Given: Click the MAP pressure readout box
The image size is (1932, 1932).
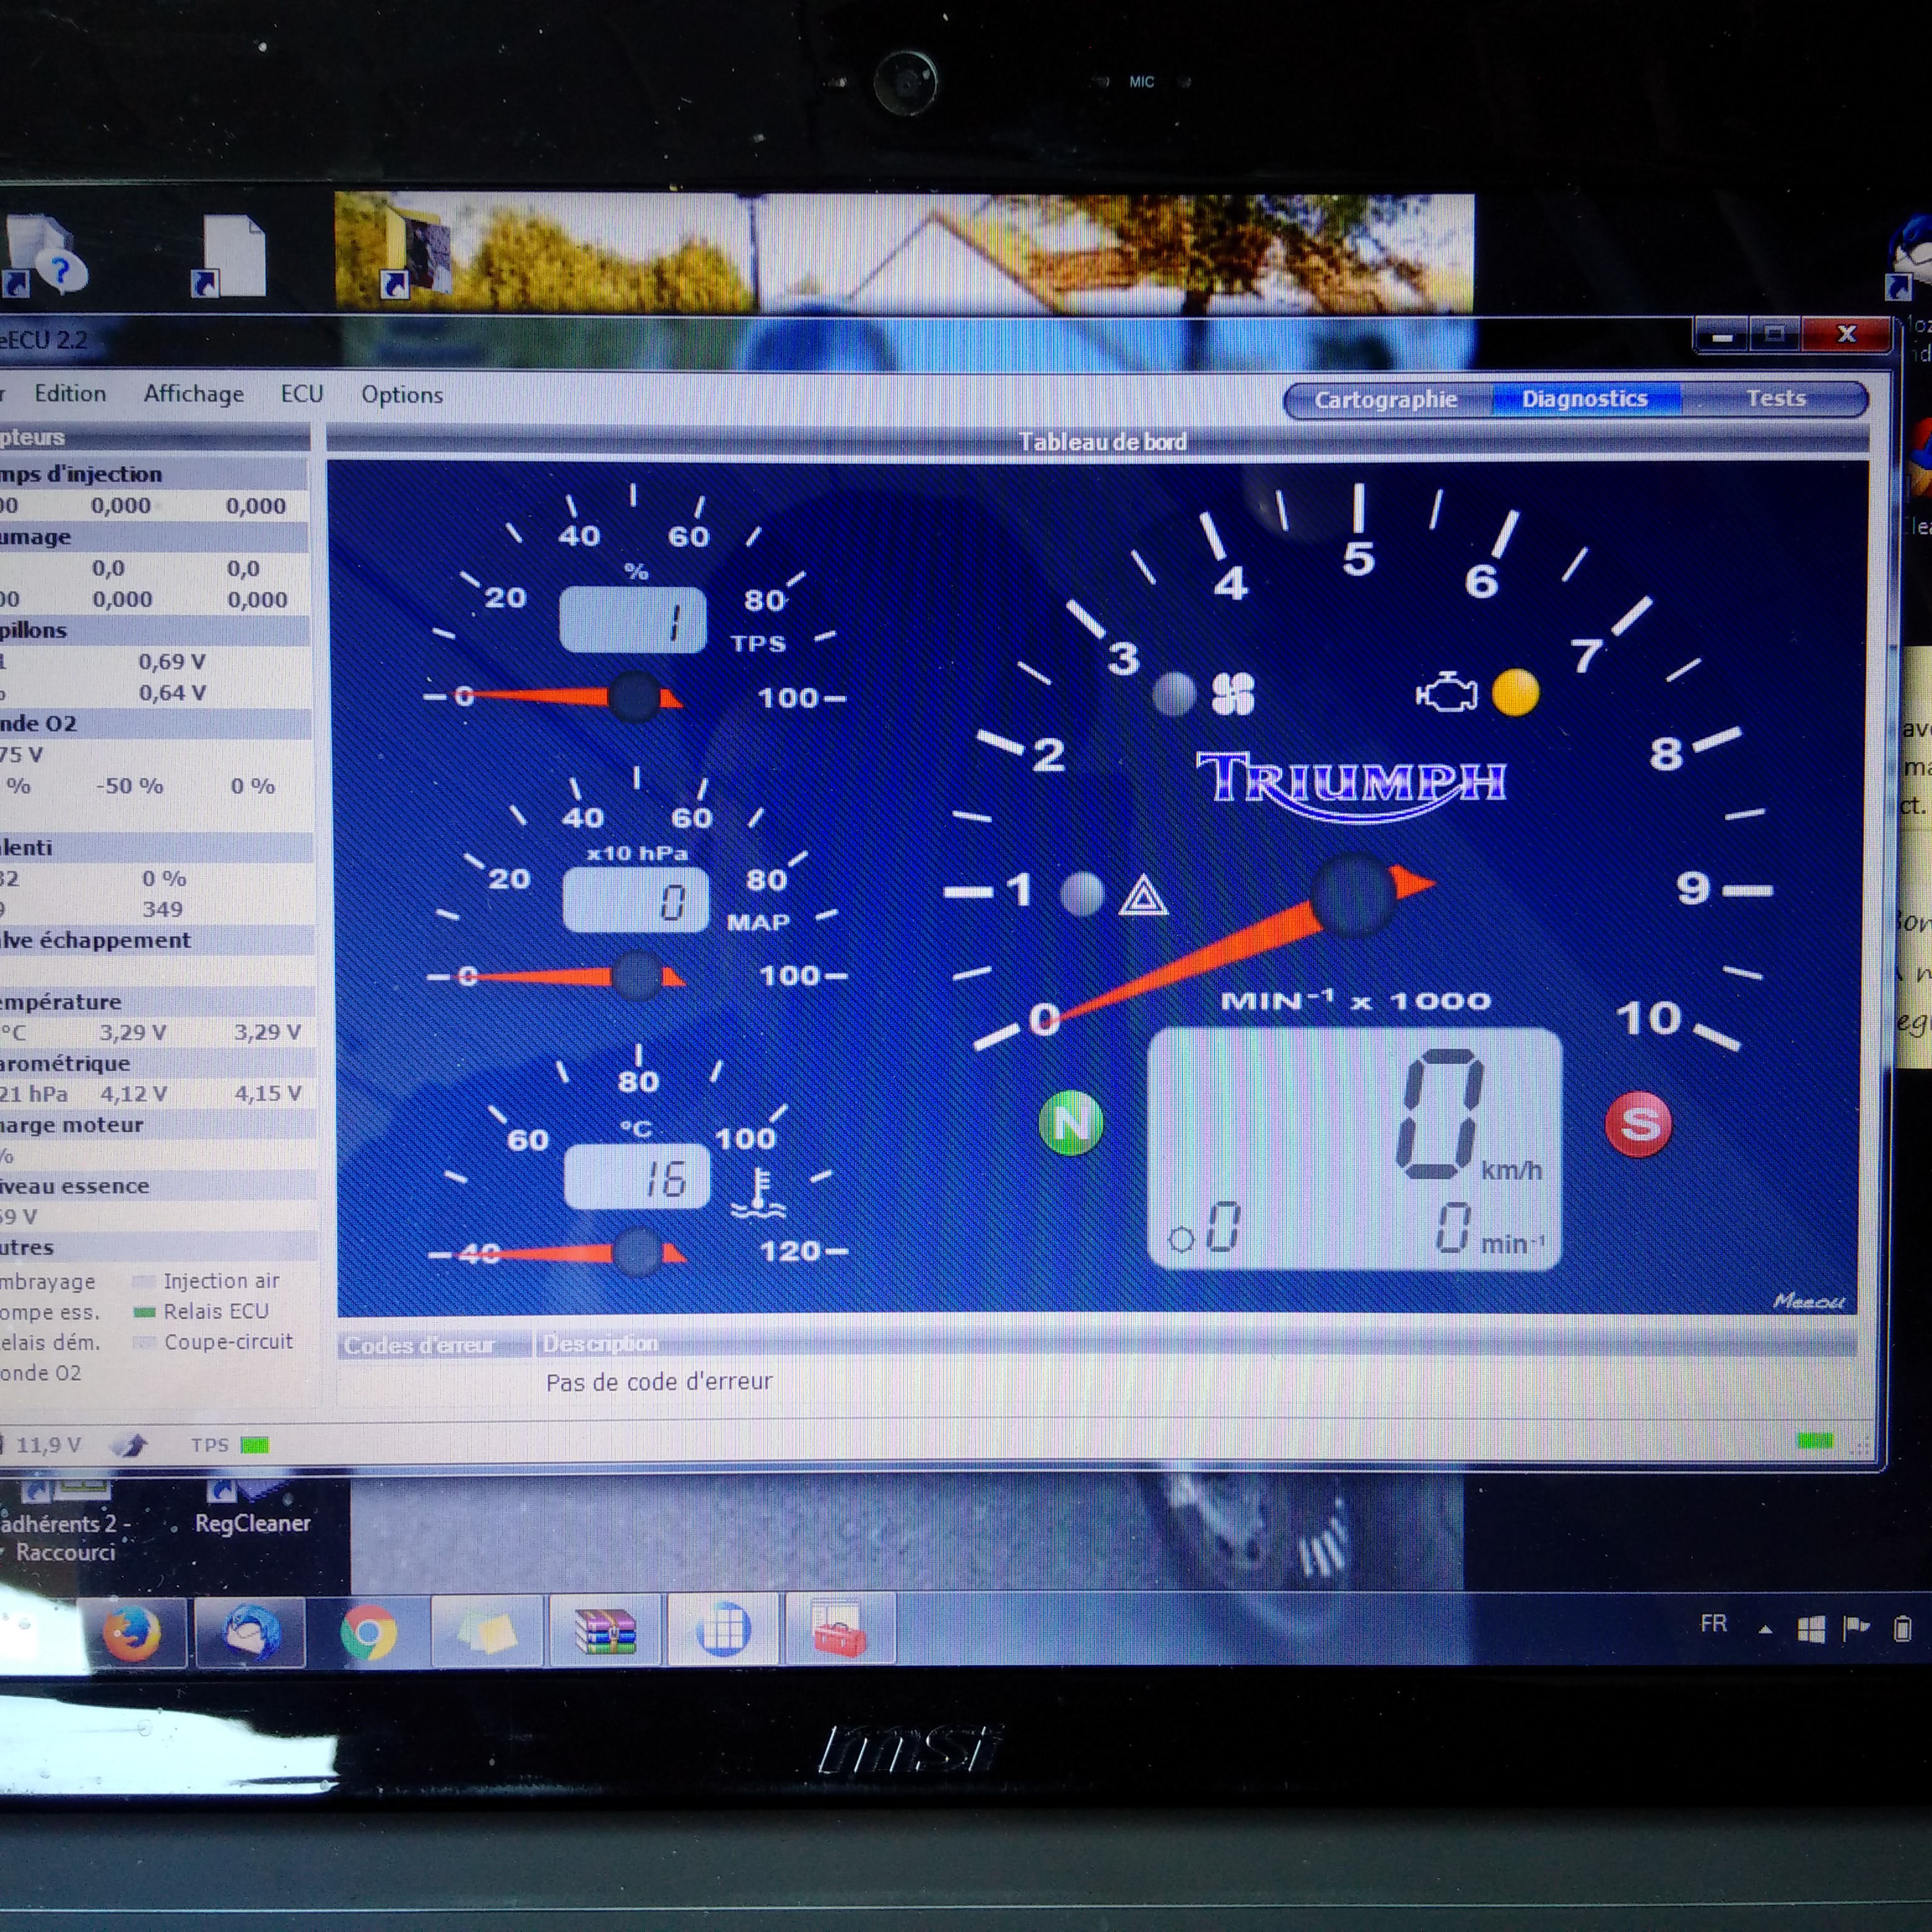Looking at the screenshot, I should click(x=635, y=900).
